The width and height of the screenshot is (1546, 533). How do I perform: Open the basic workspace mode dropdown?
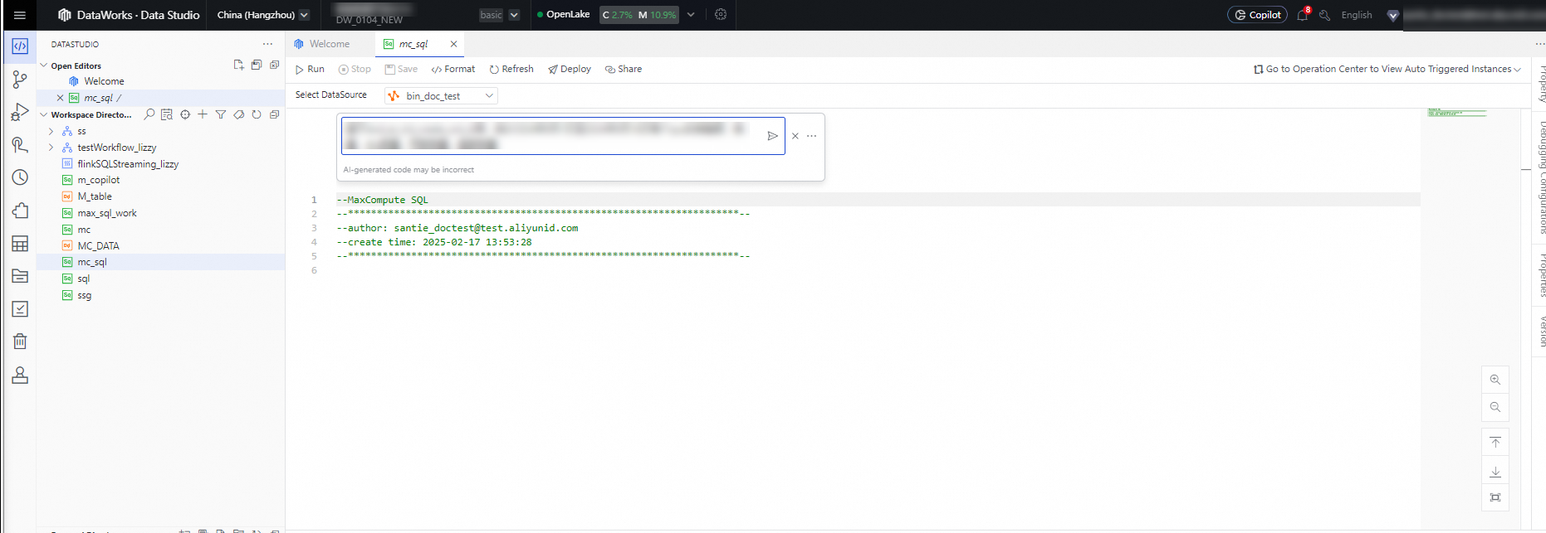click(x=499, y=15)
